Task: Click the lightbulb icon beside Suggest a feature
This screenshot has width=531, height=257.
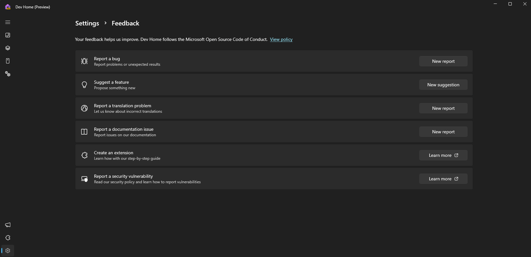Action: click(x=84, y=85)
